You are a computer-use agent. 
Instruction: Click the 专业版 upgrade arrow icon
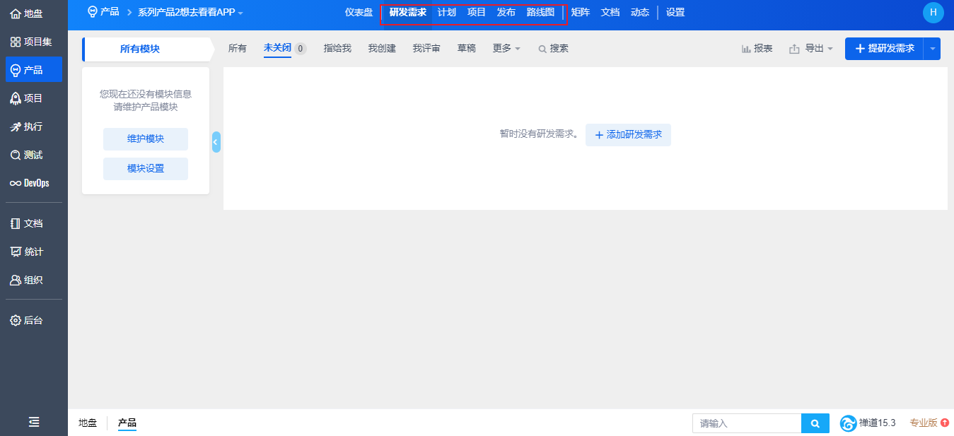(945, 423)
